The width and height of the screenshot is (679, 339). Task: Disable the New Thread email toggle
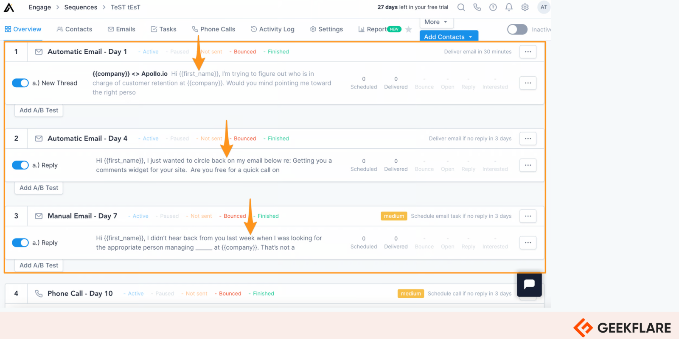(20, 83)
